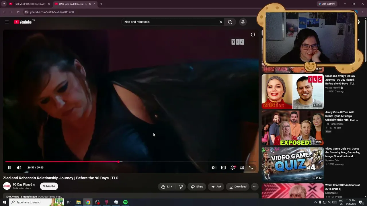The width and height of the screenshot is (367, 206).
Task: Open the video info card icon
Action: [x=253, y=35]
